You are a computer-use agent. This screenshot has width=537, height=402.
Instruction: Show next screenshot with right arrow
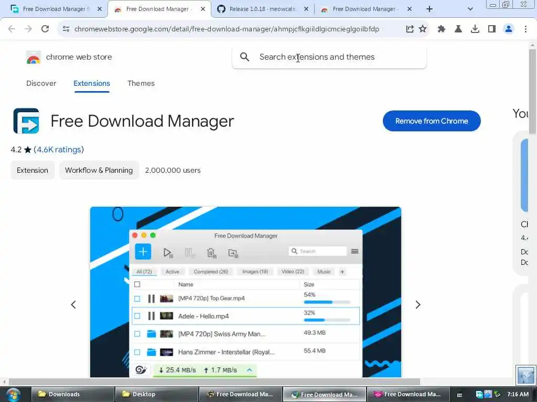418,305
